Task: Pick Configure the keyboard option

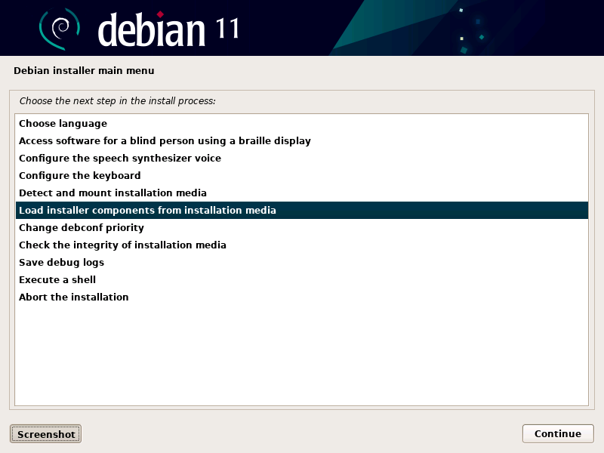Action: (301, 176)
